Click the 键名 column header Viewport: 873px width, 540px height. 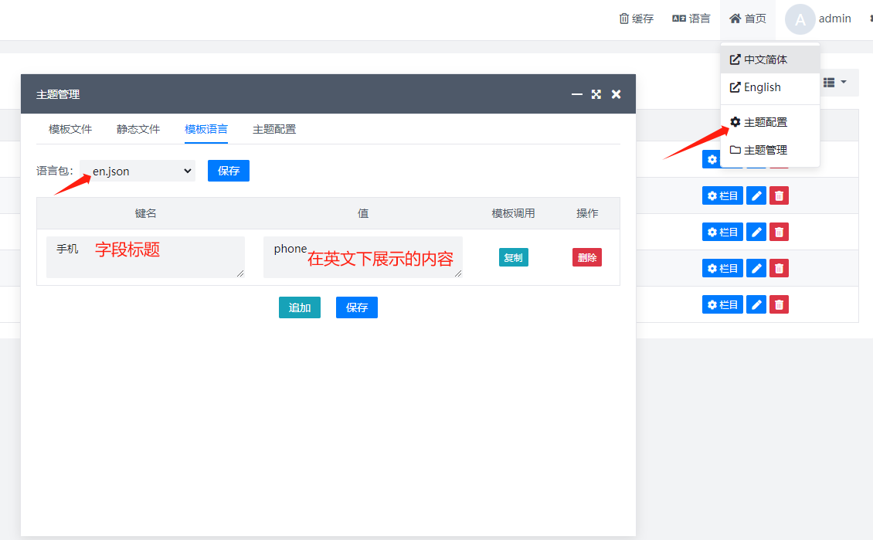(x=145, y=213)
